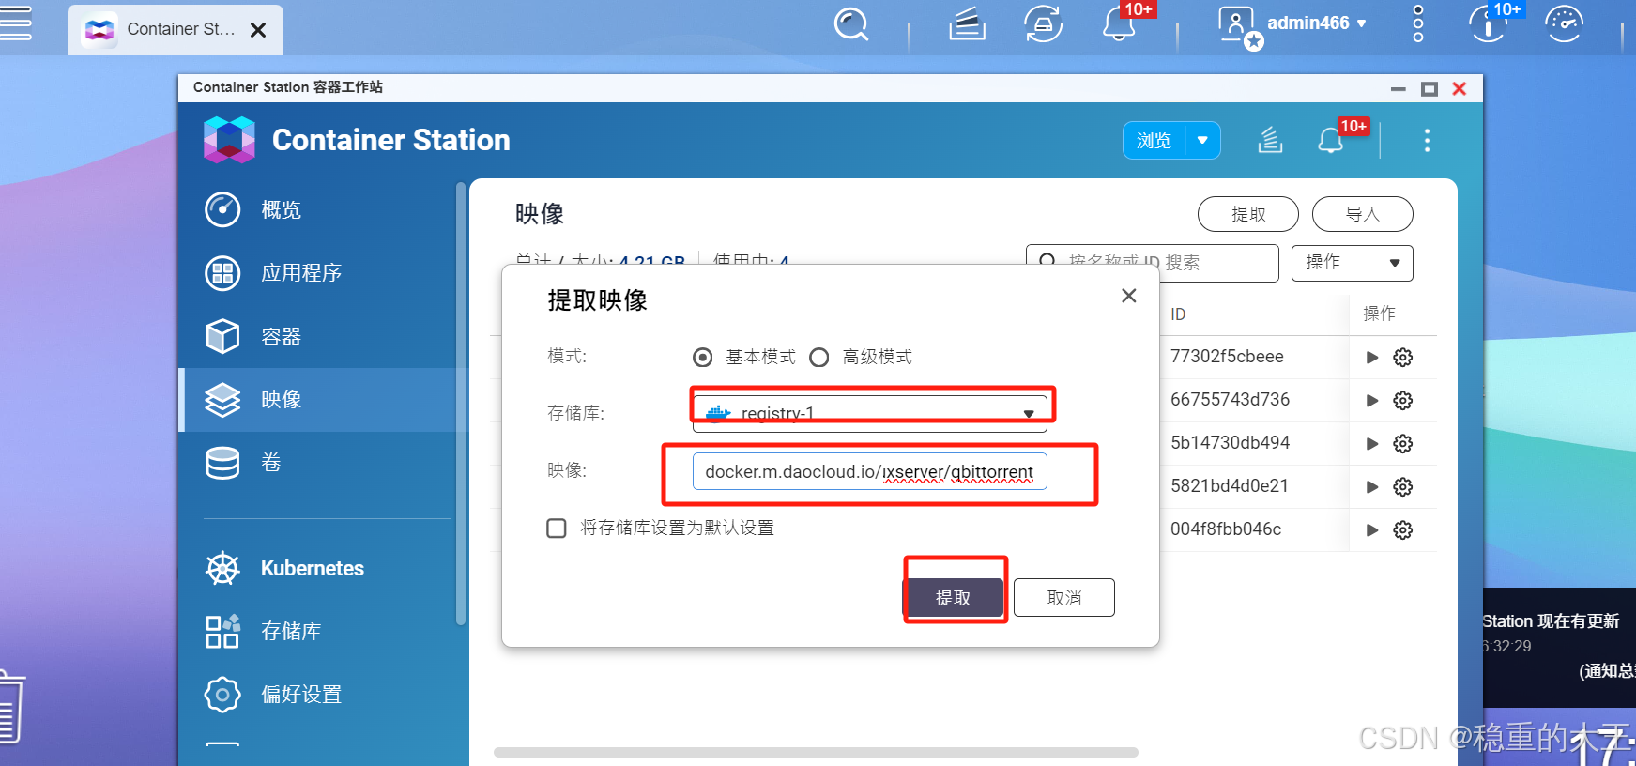Click image ID 5821bd4d0e21 text
This screenshot has width=1636, height=766.
1230,486
